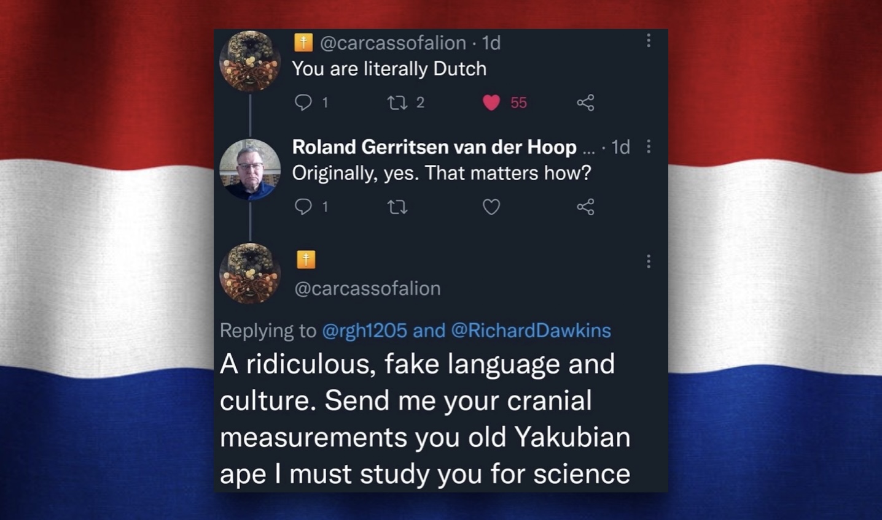
Task: Reply to the "You are literally Dutch" tweet
Action: (303, 102)
